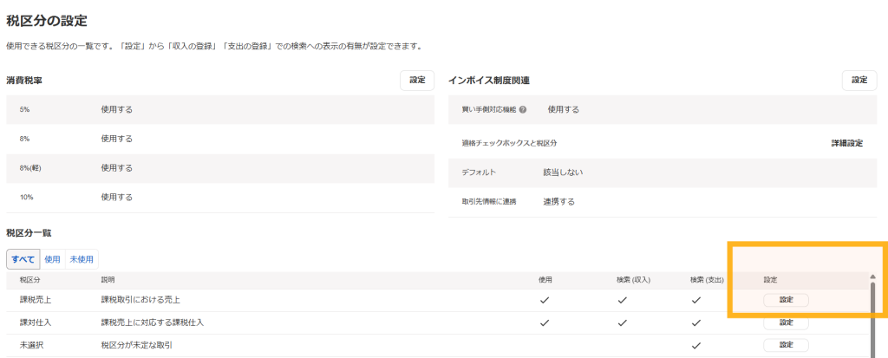Viewport: 888px width, 358px height.
Task: Click the 税区分 column header
Action: point(30,280)
